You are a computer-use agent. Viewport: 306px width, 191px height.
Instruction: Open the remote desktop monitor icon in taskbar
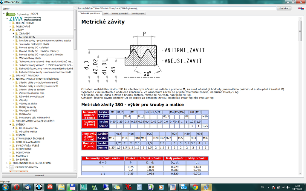(x=106, y=187)
